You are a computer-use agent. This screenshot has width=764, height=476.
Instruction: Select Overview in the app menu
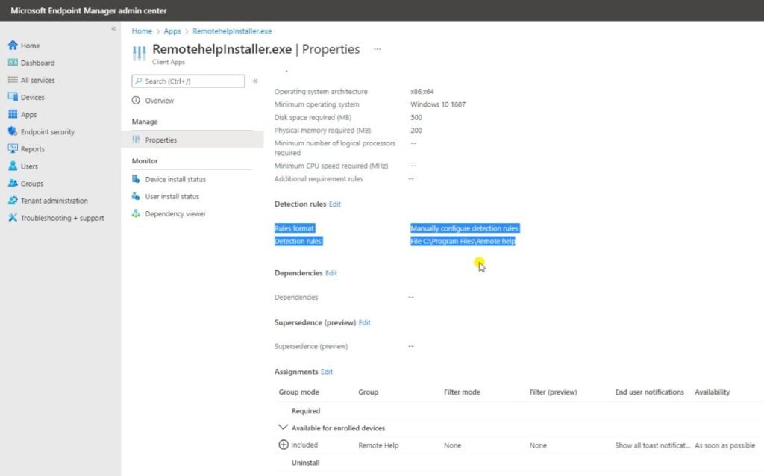[160, 101]
